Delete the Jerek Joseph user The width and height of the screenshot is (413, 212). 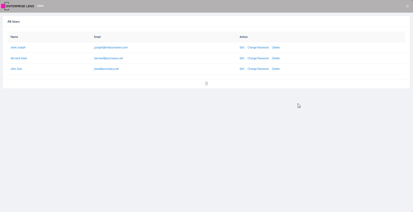coord(276,48)
